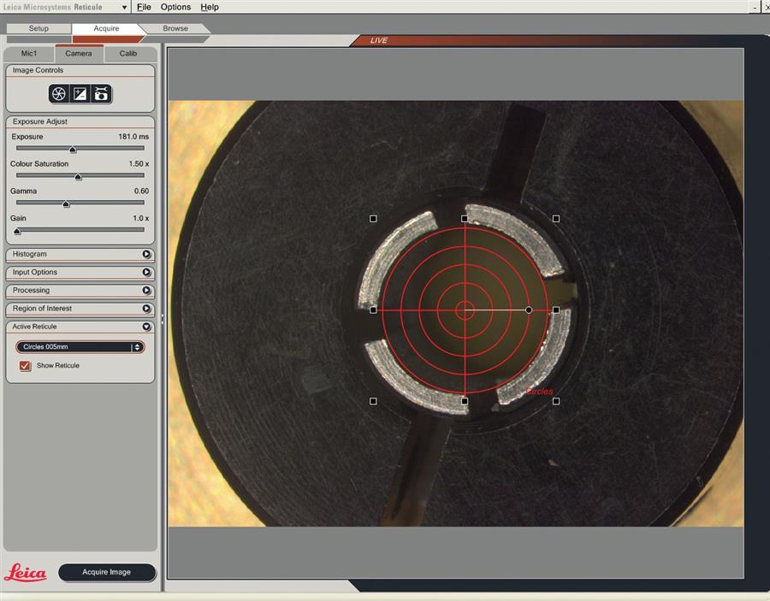
Task: Click the reticule top-center handle
Action: [465, 219]
